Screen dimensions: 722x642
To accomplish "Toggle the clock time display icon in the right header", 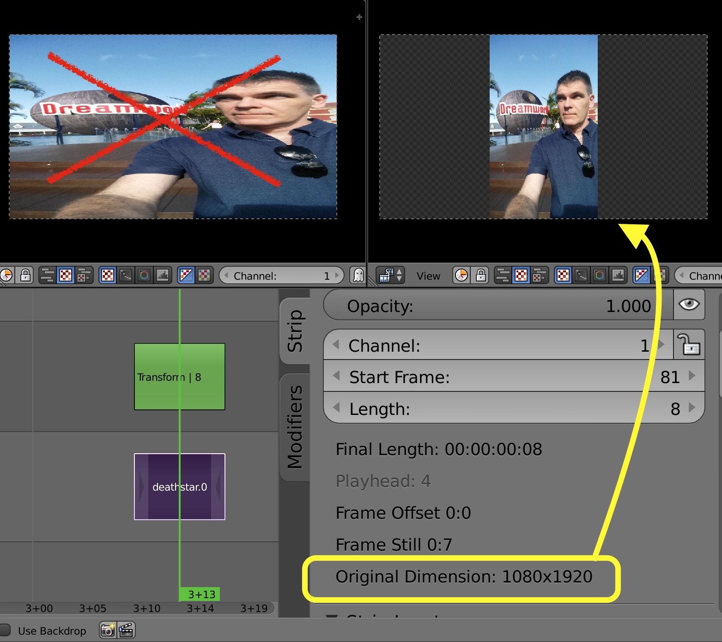I will click(x=461, y=276).
